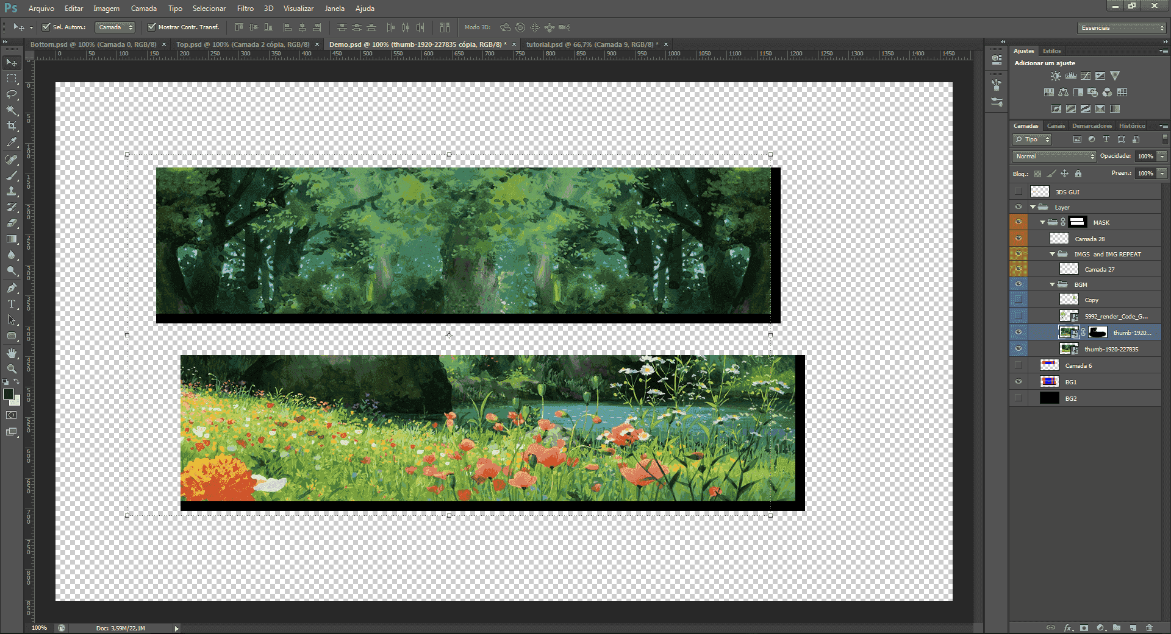Open the Janela menu

[334, 9]
